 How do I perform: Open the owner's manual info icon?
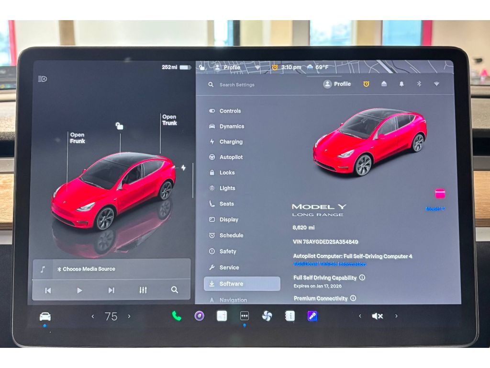290,316
